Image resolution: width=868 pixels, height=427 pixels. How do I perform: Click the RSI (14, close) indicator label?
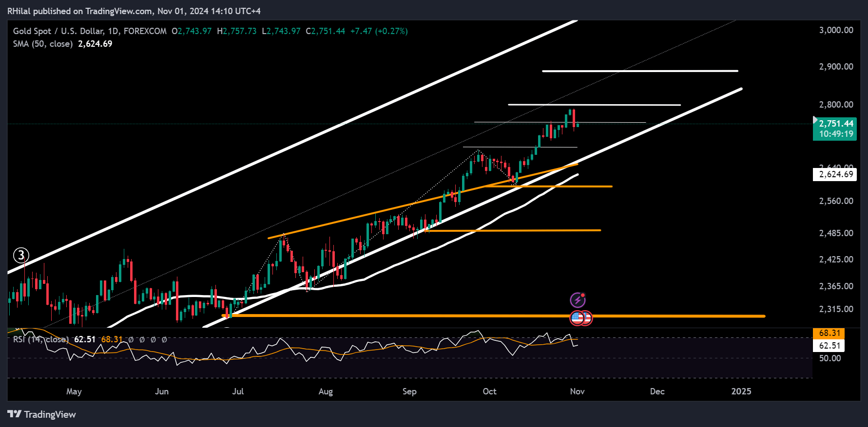tap(41, 339)
